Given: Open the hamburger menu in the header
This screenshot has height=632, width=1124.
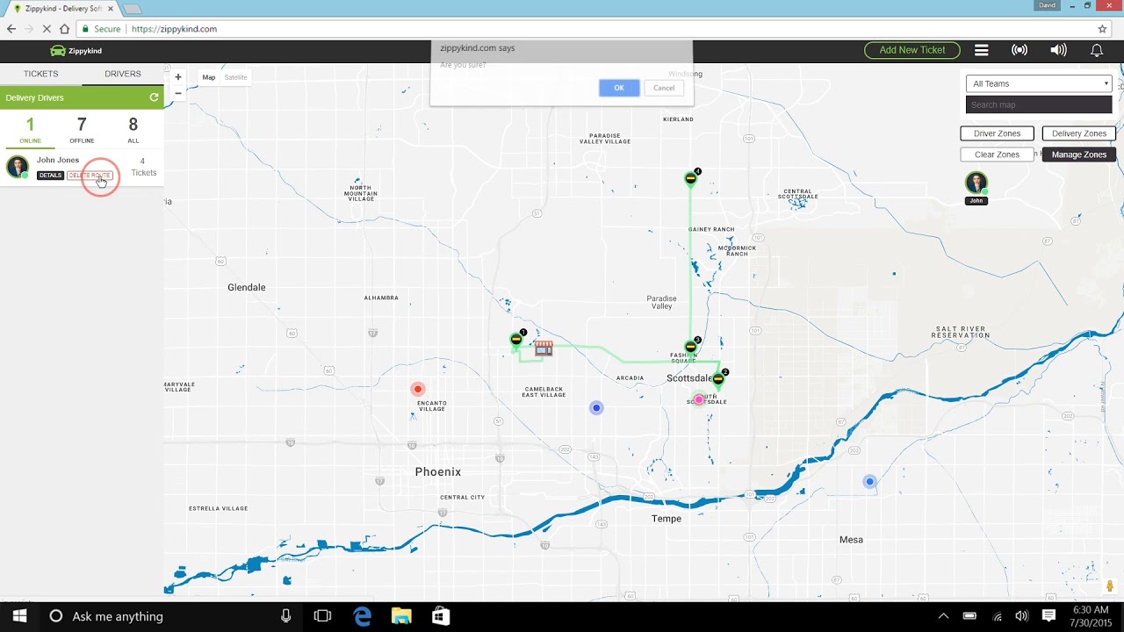Looking at the screenshot, I should point(982,50).
